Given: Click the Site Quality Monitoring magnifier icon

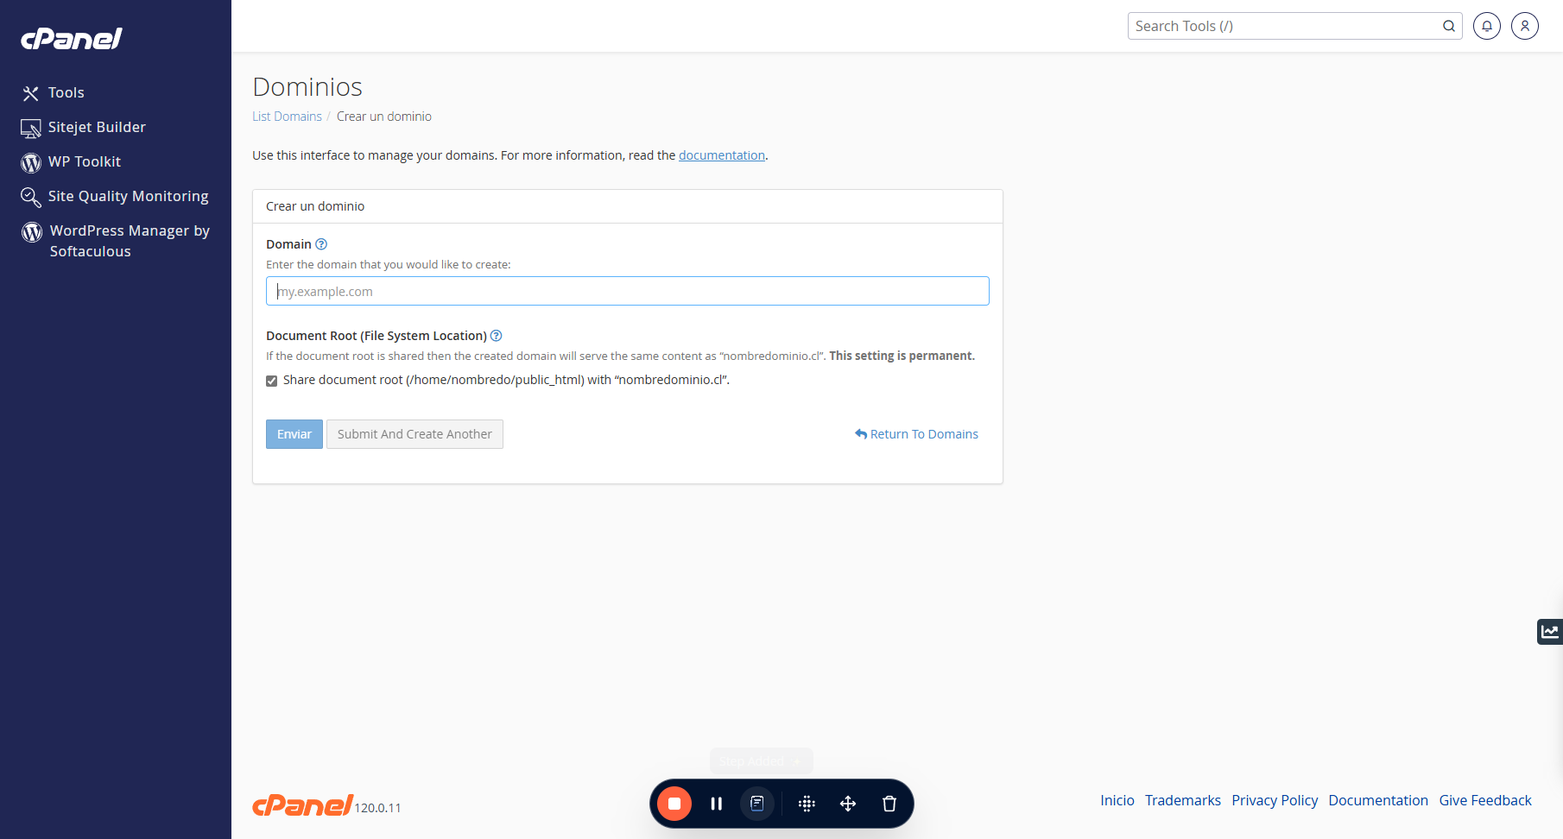Looking at the screenshot, I should tap(31, 198).
